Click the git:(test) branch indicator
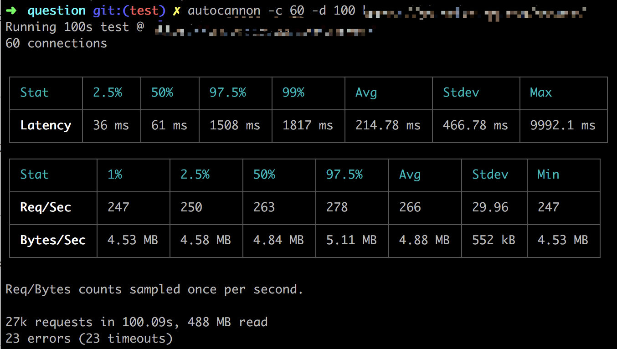Viewport: 617px width, 349px height. (x=129, y=10)
